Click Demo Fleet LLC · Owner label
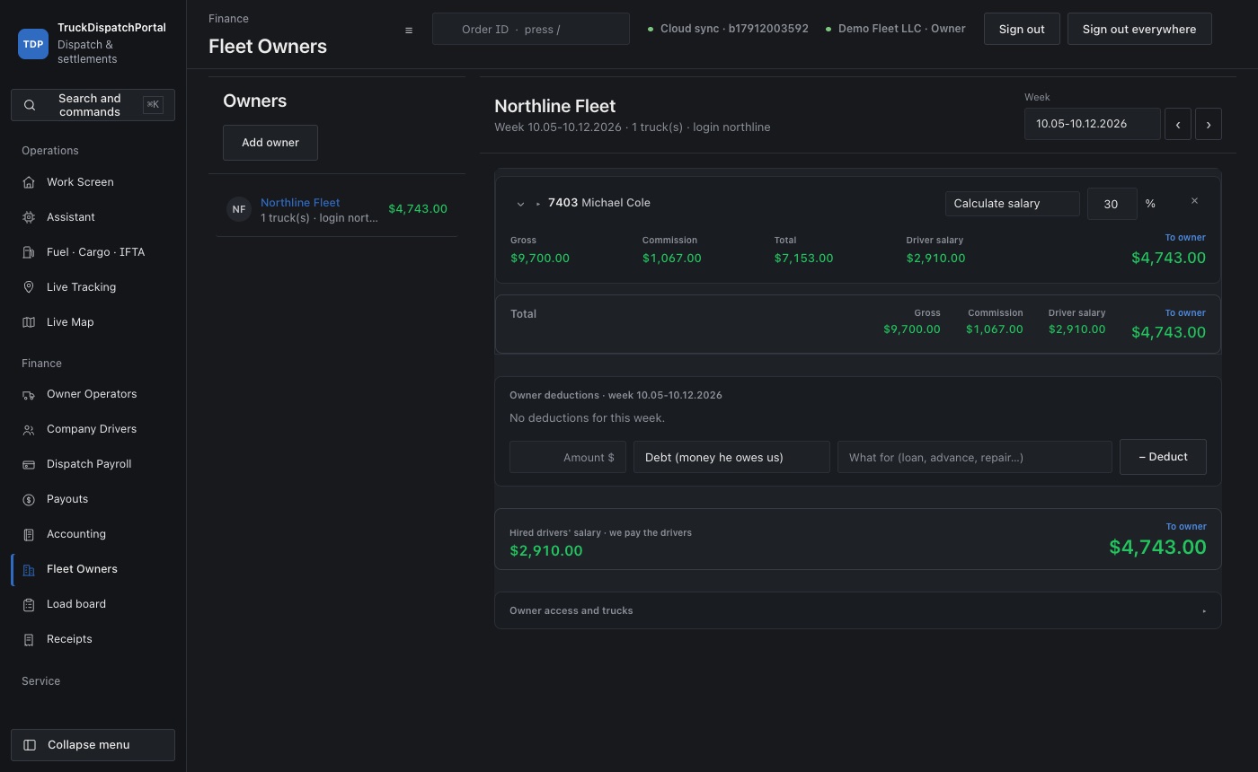Screen dimensions: 1258x772 (x=896, y=29)
